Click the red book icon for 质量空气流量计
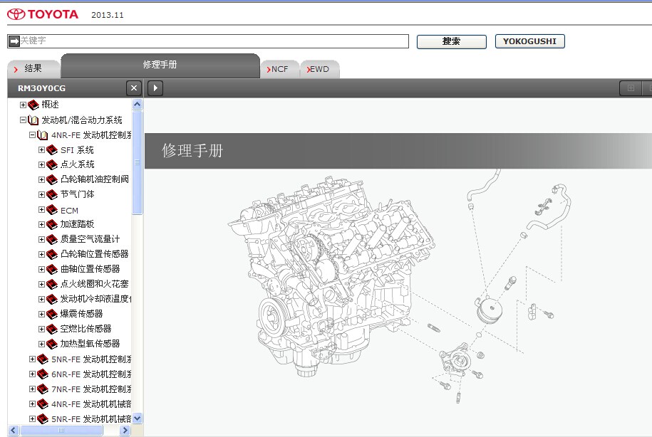This screenshot has height=437, width=652. click(51, 240)
